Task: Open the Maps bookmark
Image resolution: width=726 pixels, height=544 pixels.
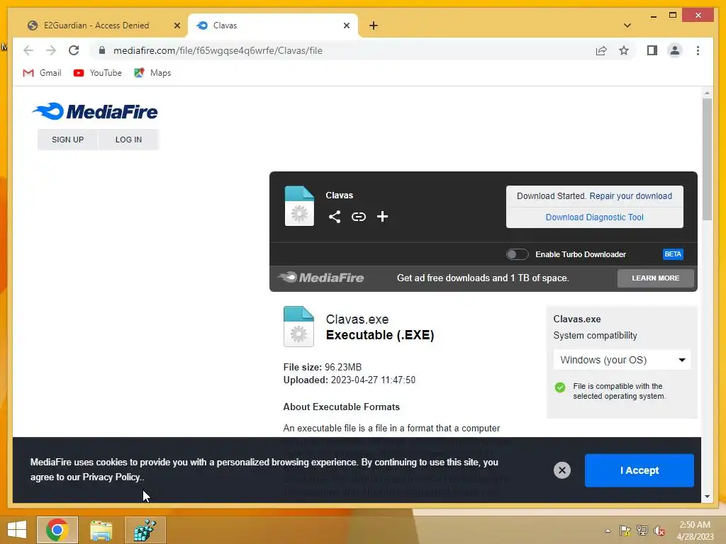Action: click(x=152, y=73)
